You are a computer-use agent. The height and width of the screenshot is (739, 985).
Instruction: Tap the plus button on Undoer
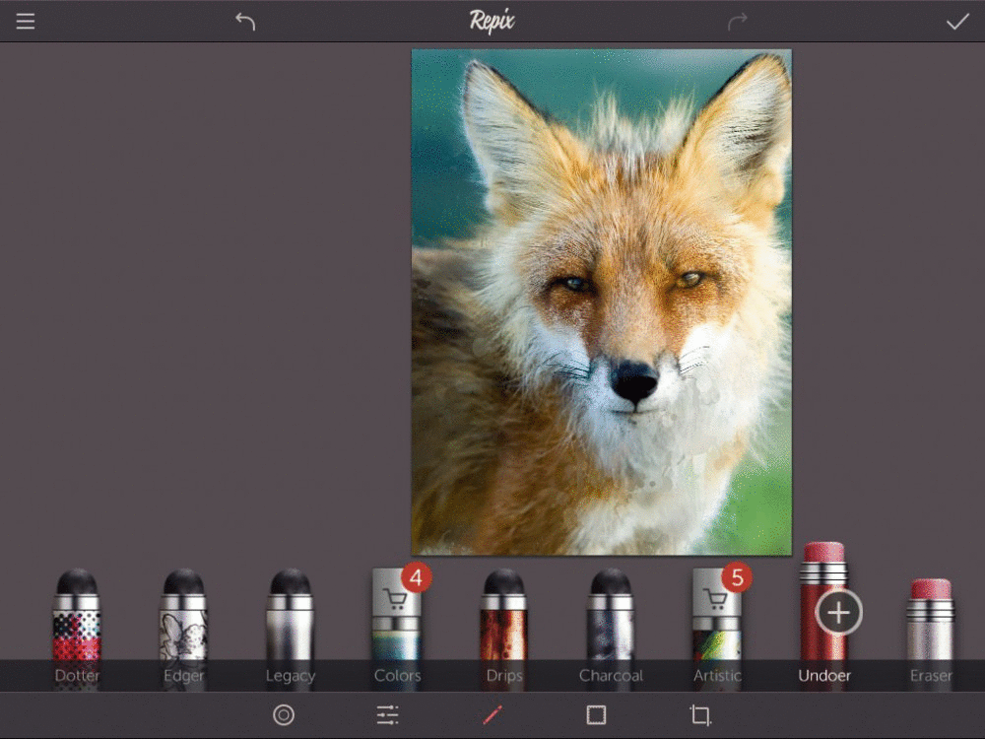click(838, 613)
